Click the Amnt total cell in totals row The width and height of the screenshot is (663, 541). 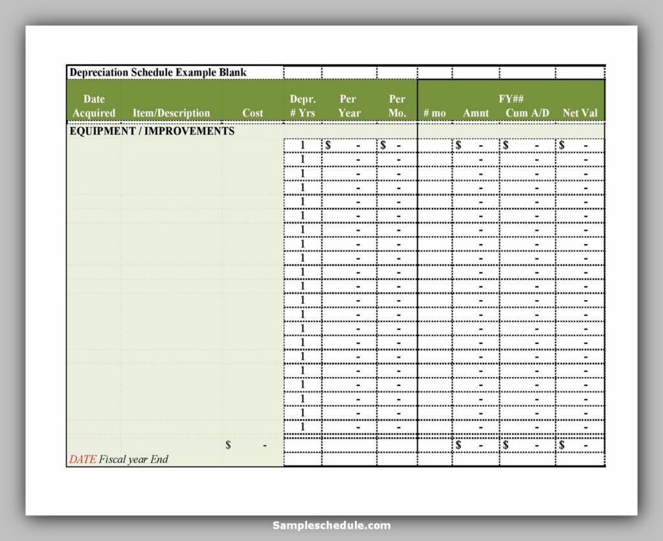476,445
